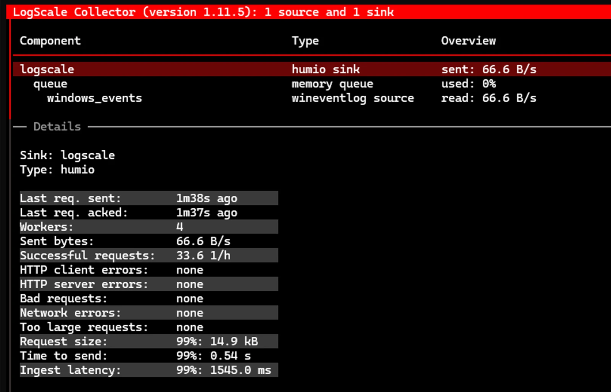Click the 'Request size:' label
The height and width of the screenshot is (392, 611).
point(63,342)
